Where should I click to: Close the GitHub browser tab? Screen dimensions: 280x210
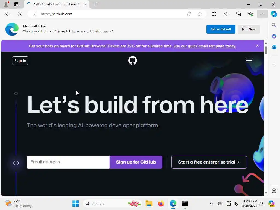pos(85,4)
